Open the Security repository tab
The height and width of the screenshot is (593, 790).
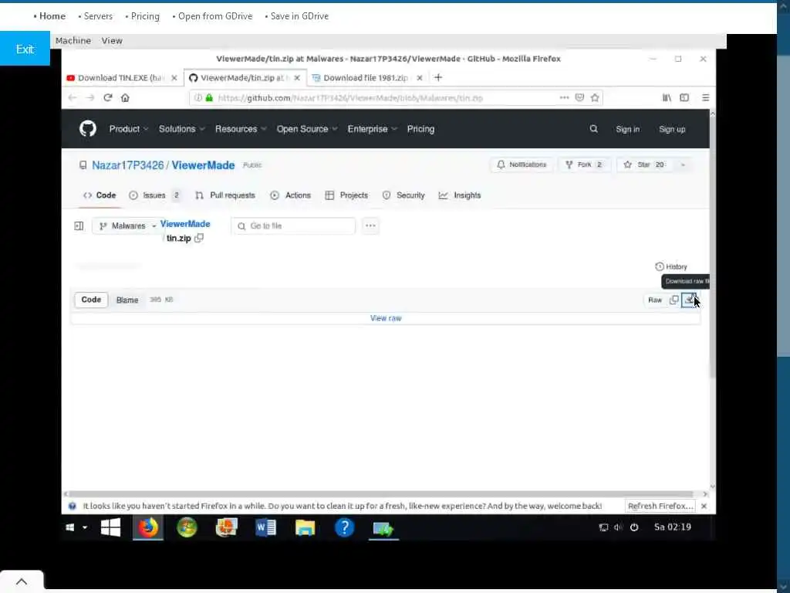pyautogui.click(x=403, y=195)
